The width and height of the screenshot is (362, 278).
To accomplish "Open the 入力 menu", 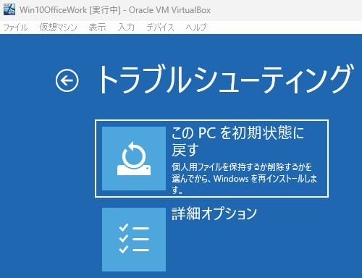I will pos(126,28).
